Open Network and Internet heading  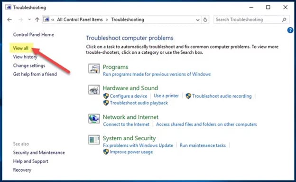[130, 117]
